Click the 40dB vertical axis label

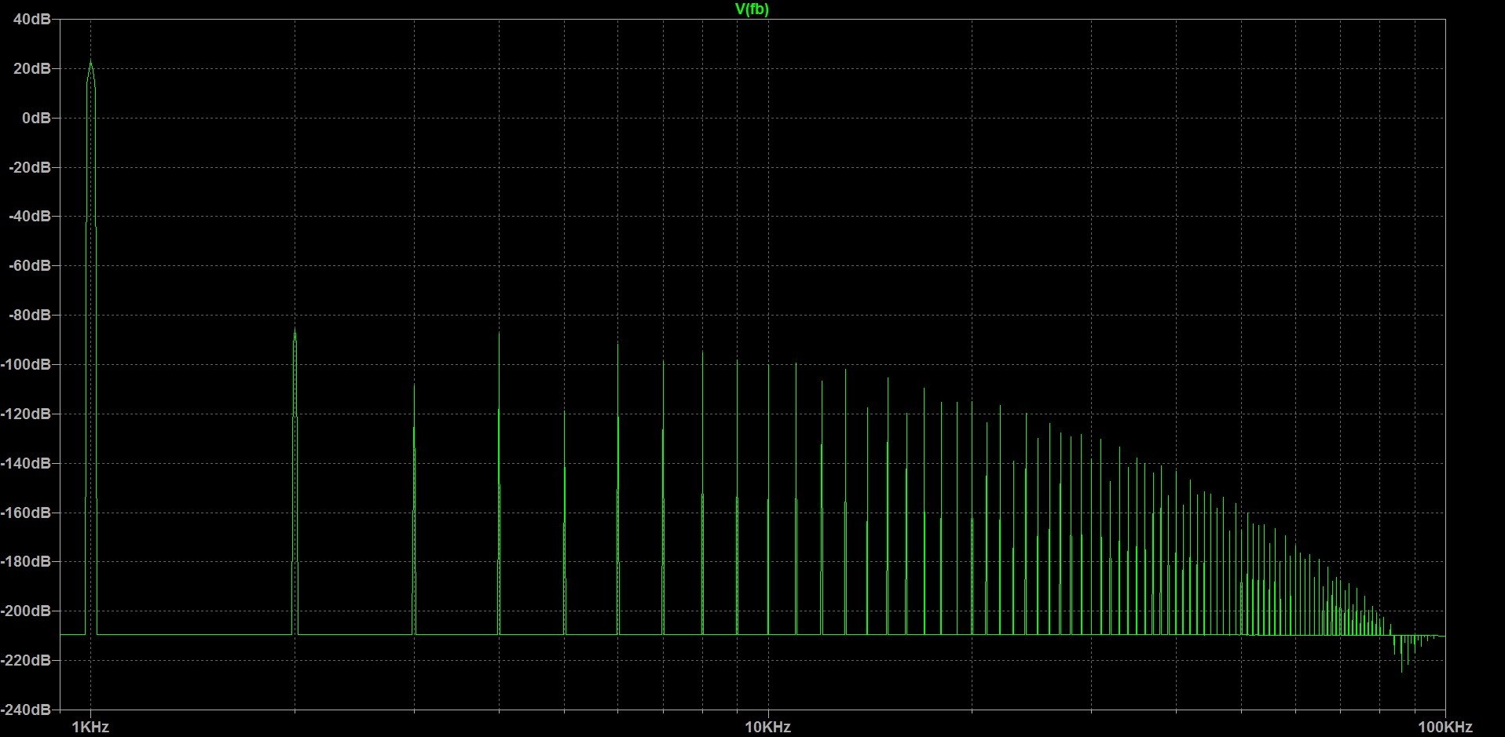click(x=32, y=19)
